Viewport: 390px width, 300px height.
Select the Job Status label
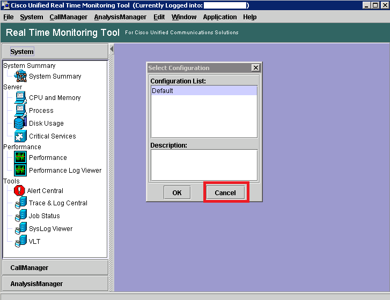(44, 216)
